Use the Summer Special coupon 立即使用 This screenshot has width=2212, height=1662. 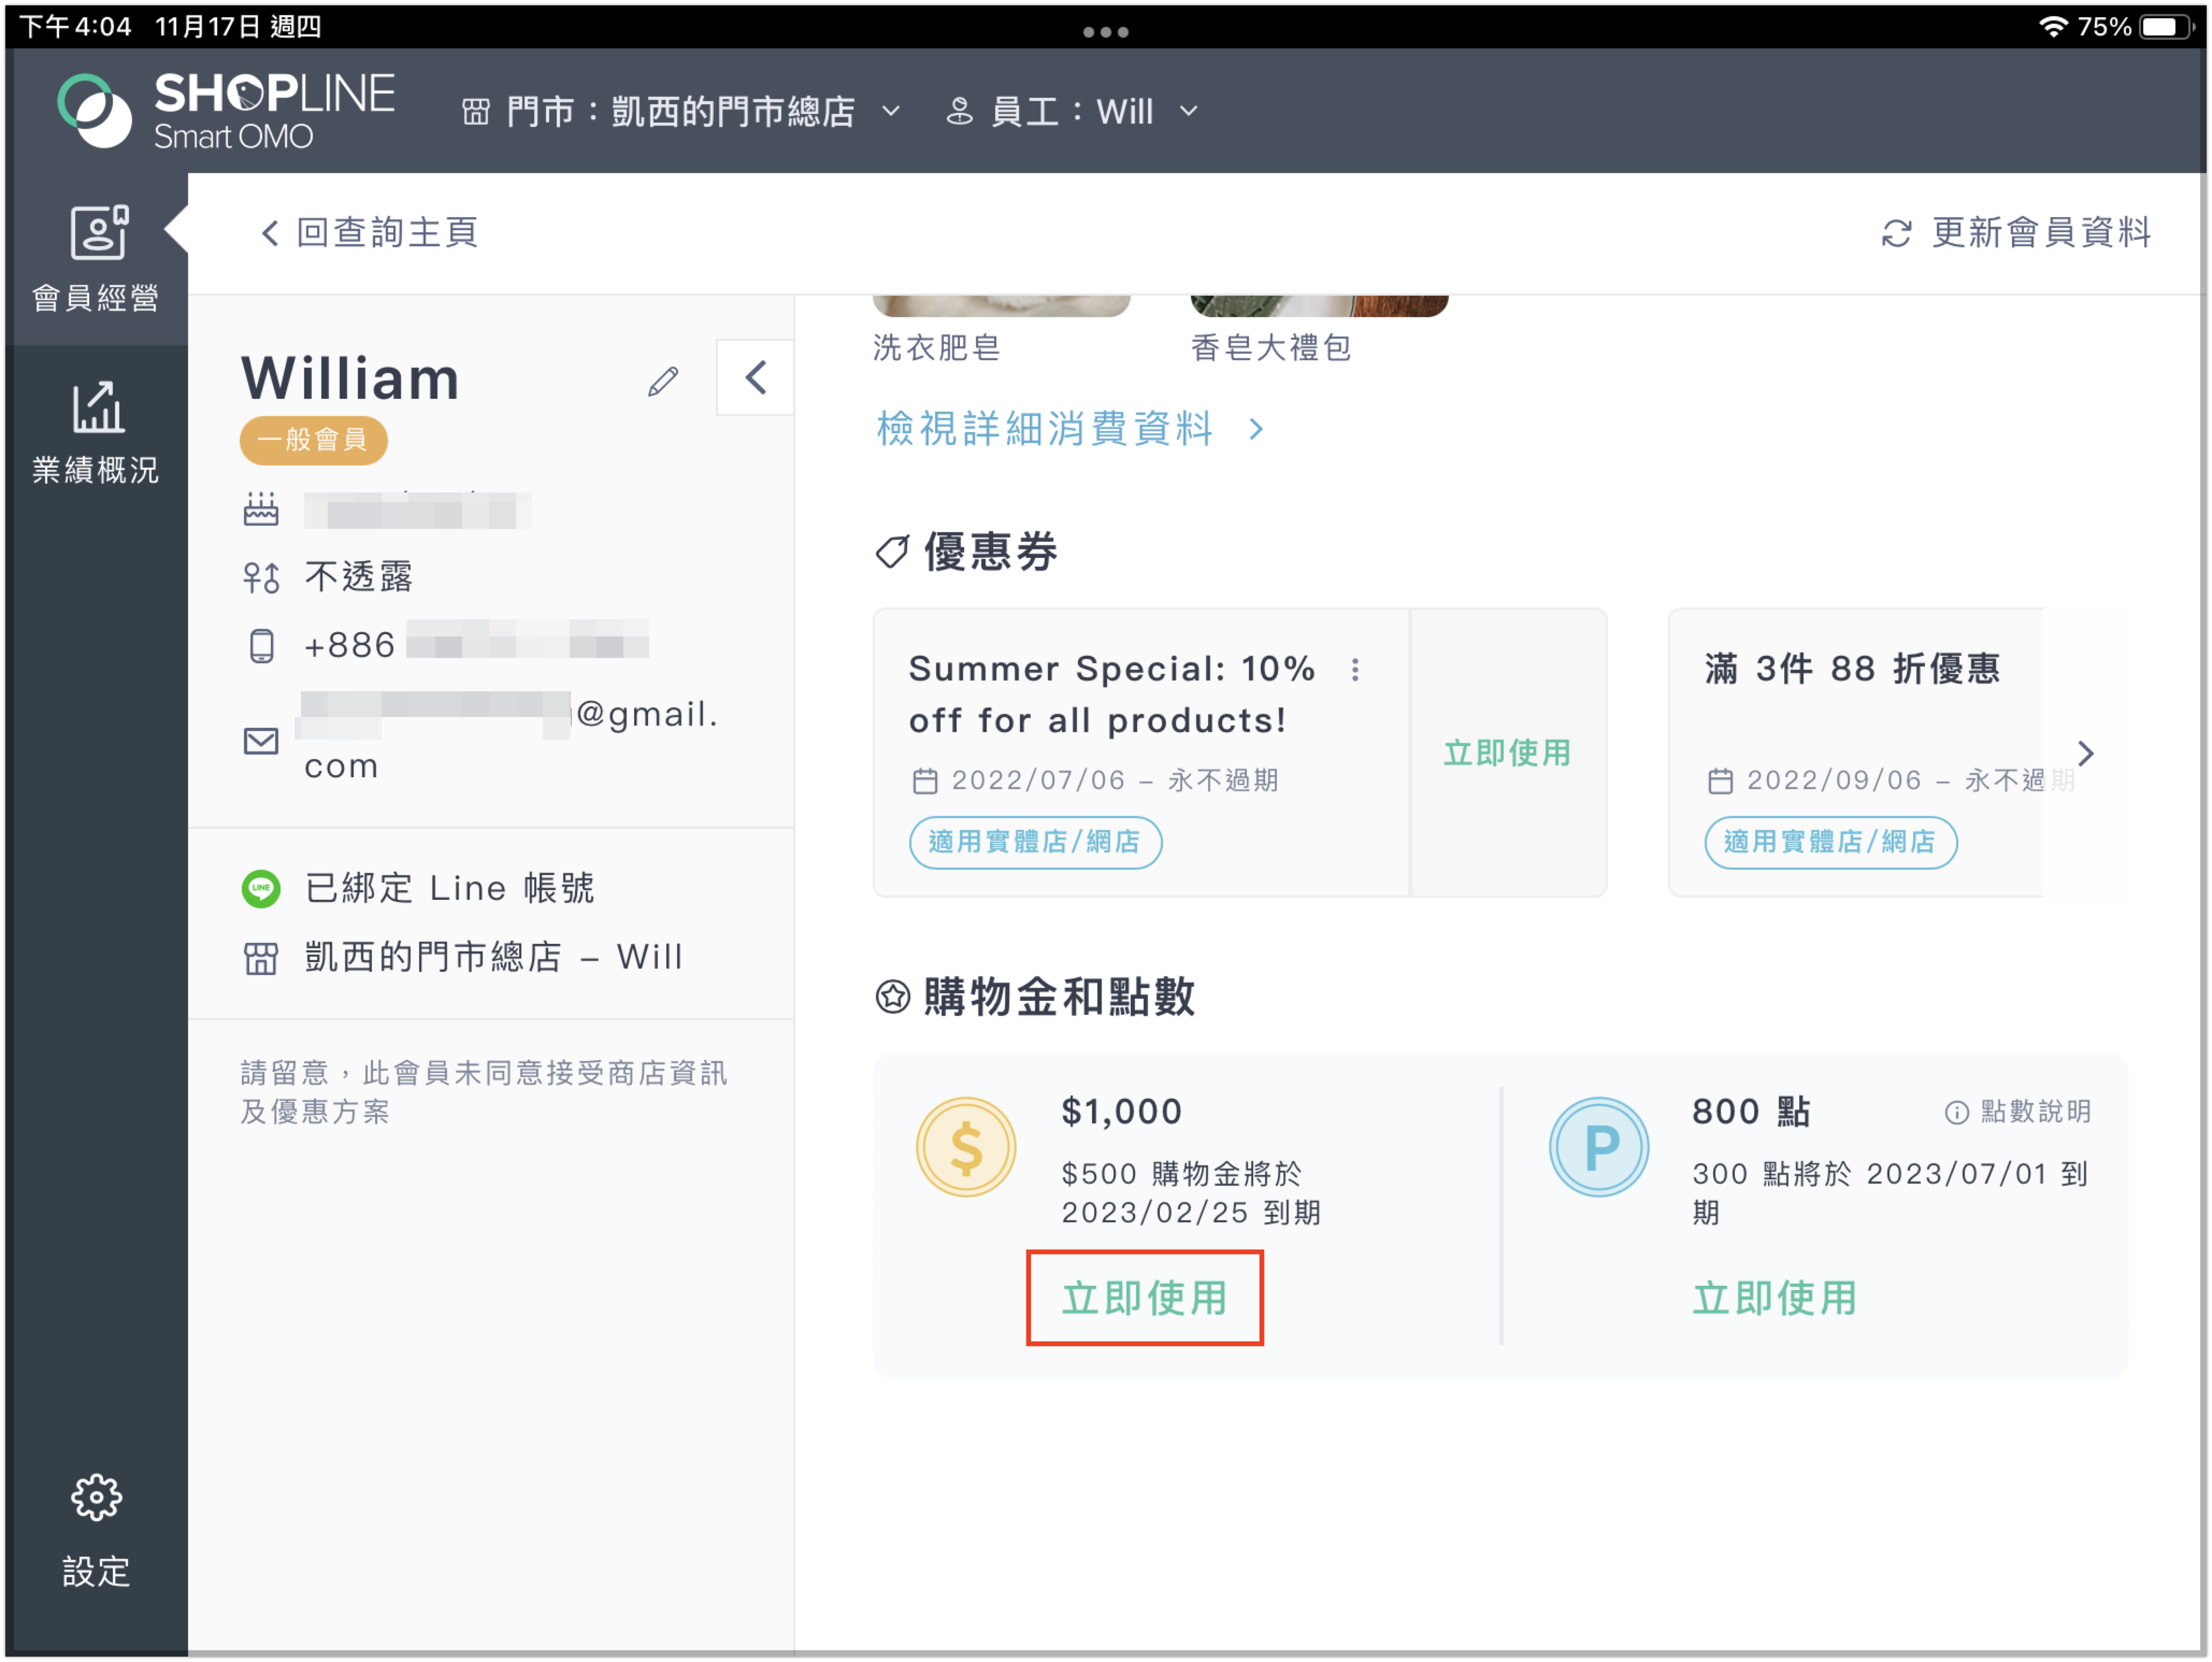[1507, 753]
